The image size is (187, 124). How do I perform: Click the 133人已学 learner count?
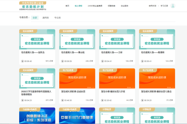tap(89, 100)
